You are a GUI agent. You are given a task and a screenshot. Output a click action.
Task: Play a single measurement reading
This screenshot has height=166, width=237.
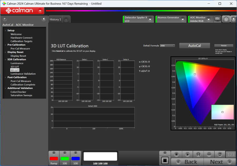[187, 154]
